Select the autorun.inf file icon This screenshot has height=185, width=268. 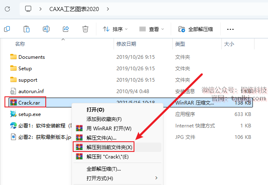(x=13, y=91)
